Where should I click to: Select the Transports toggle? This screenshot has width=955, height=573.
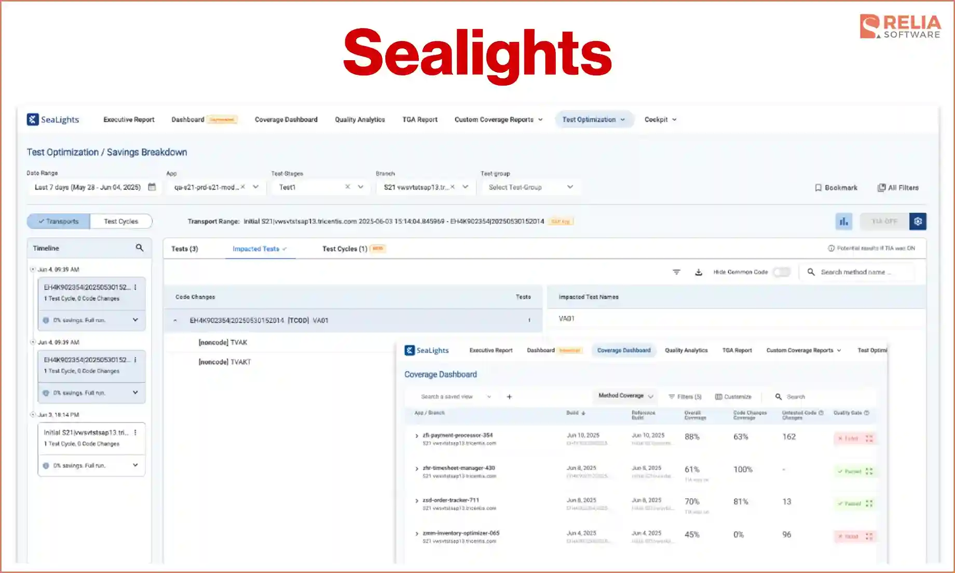pyautogui.click(x=58, y=221)
